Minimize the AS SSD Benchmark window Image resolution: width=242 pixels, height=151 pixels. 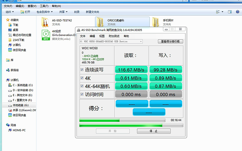[x=166, y=29]
